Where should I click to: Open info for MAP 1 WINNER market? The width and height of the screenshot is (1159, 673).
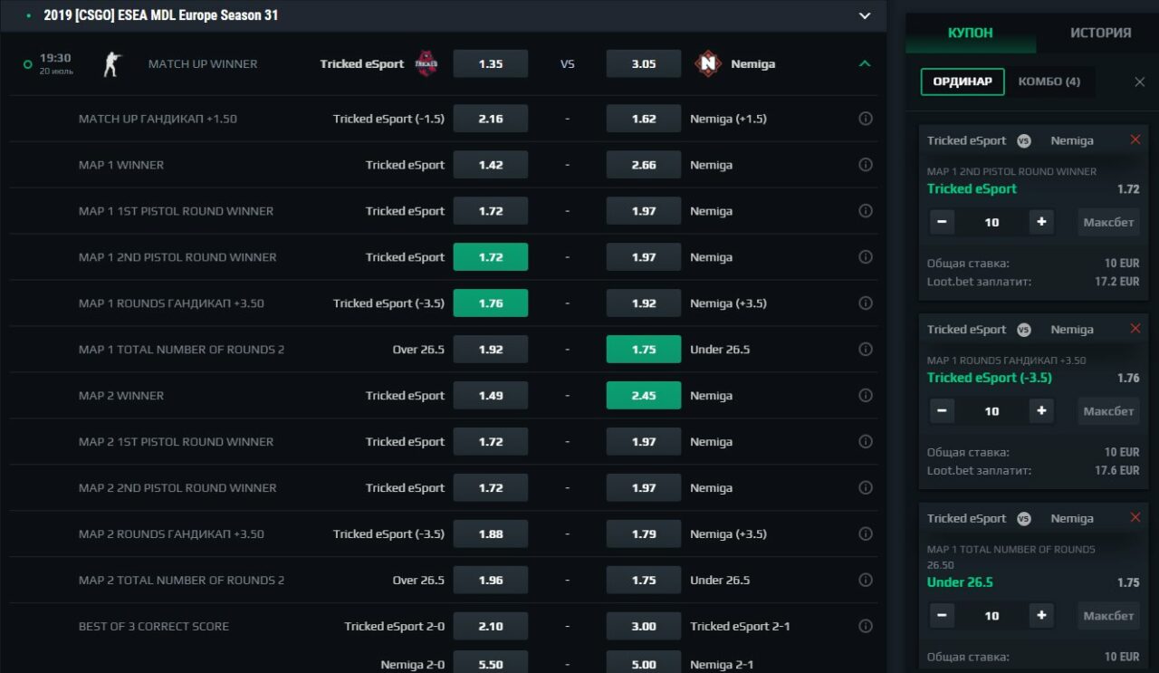(x=865, y=165)
